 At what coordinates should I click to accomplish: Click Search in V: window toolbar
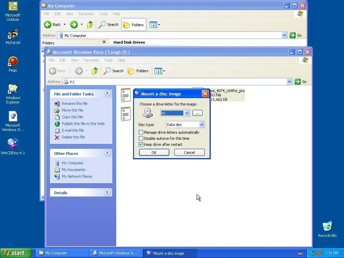(113, 71)
